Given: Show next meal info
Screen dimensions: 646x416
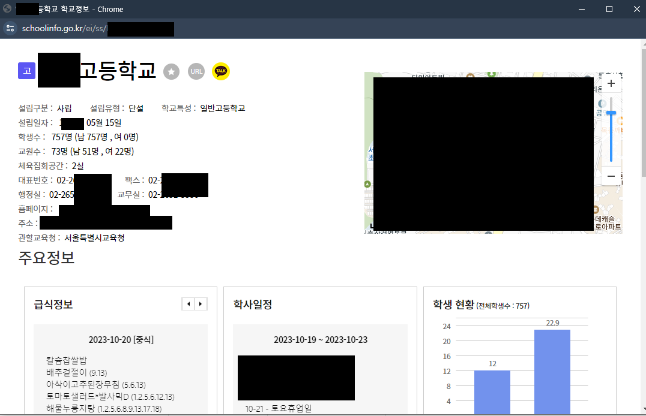Looking at the screenshot, I should pos(201,304).
